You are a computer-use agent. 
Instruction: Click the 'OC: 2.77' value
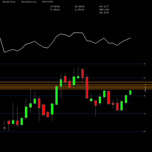[104, 7]
